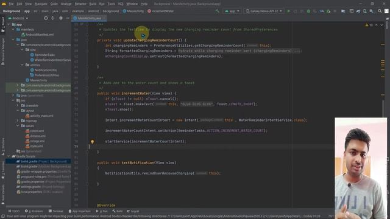This screenshot has height=219, width=390.
Task: Select strings.xml in values folder
Action: point(35,141)
